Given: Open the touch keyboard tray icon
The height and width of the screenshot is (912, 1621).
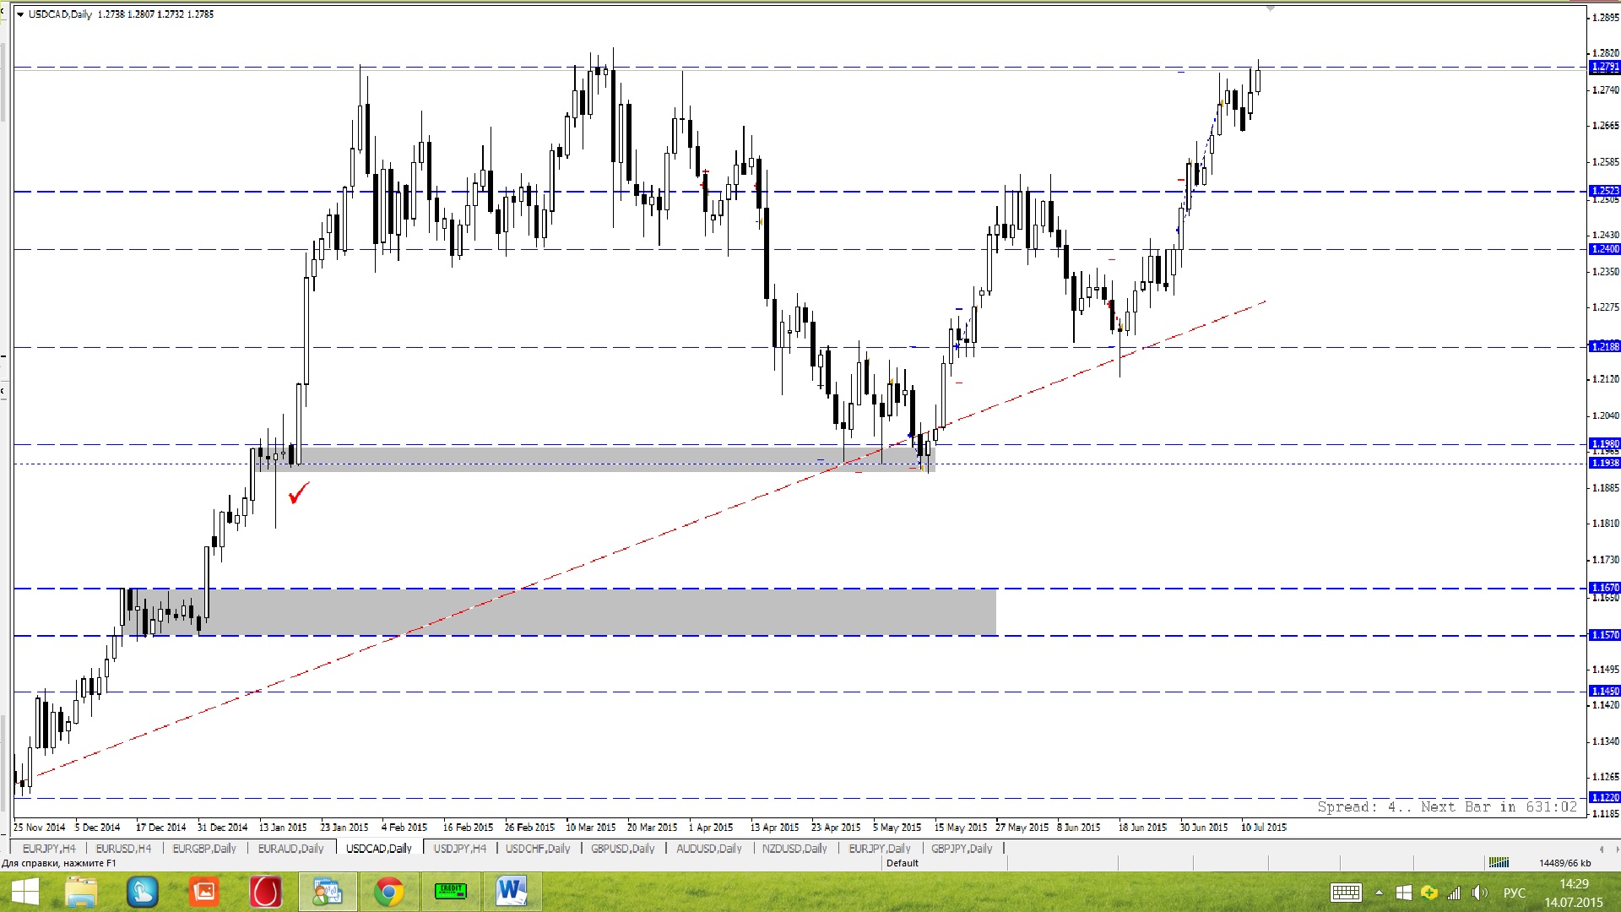Looking at the screenshot, I should [1346, 893].
